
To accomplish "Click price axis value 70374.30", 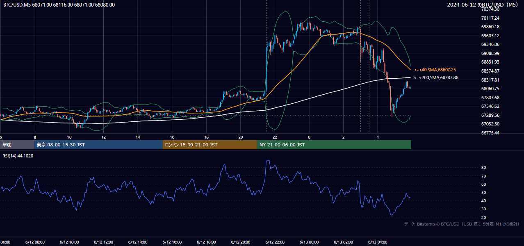I will [x=490, y=9].
